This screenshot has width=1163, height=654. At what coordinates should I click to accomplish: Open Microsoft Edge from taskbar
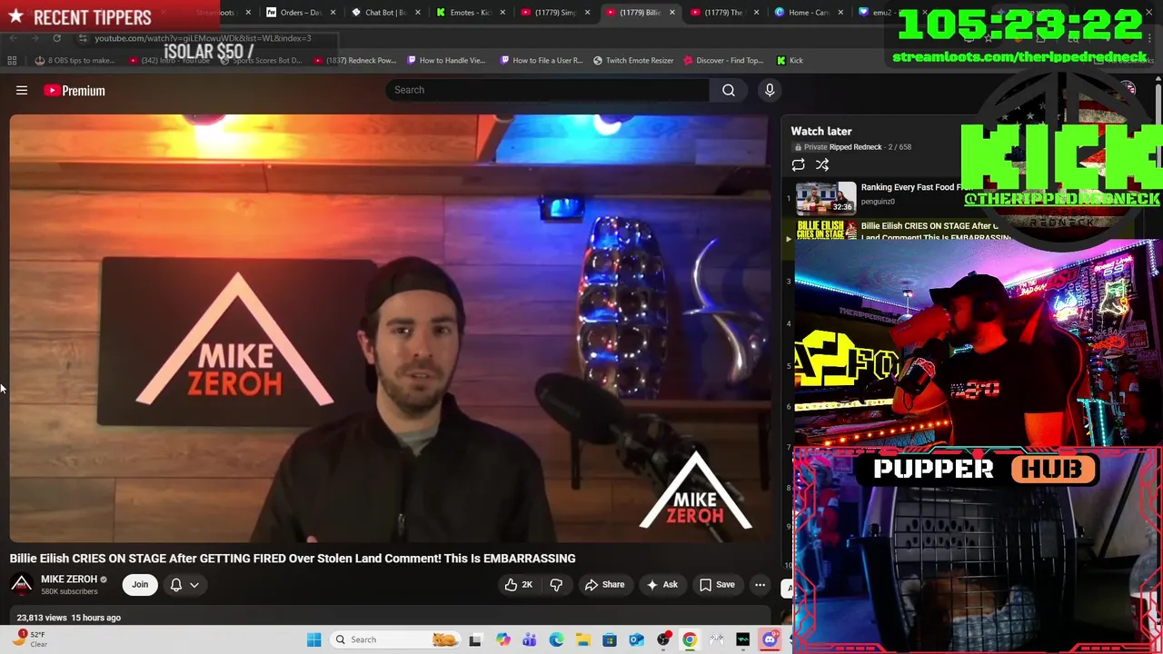pyautogui.click(x=556, y=639)
